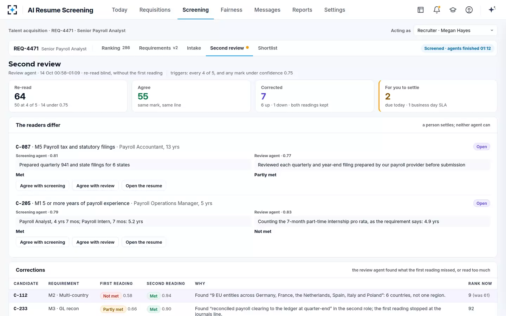Viewport: 506px width, 316px height.
Task: Select candidate C-112 in Corrections table
Action: [20, 295]
